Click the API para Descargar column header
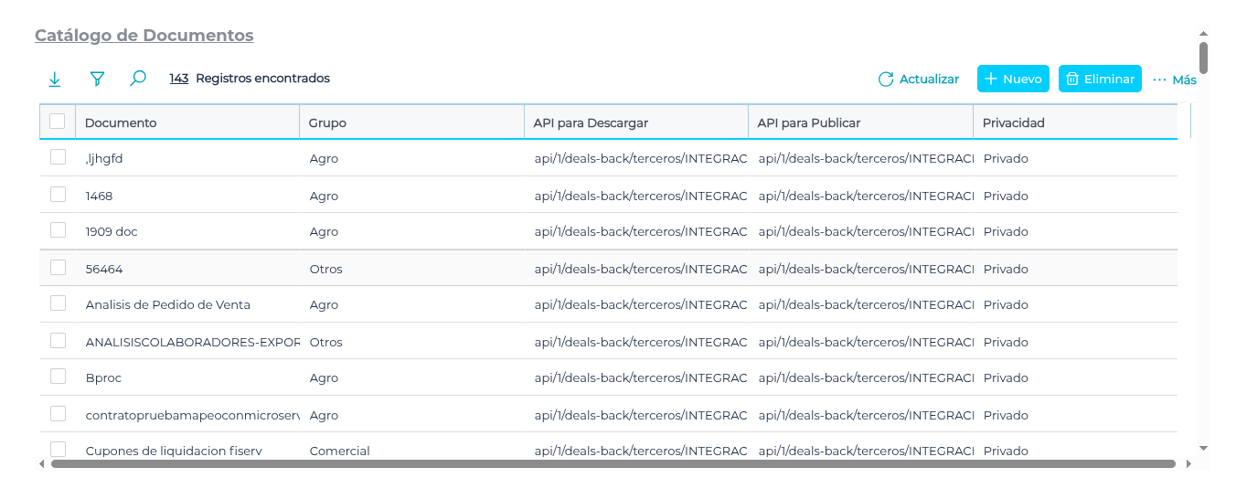The height and width of the screenshot is (478, 1247). point(592,122)
